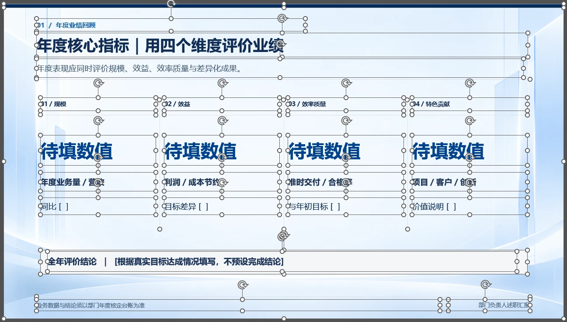
Task: Select the "项目 / 客户 / 创新" metric text
Action: point(444,182)
